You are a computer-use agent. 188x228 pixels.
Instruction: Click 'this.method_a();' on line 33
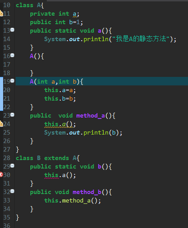[72, 201]
